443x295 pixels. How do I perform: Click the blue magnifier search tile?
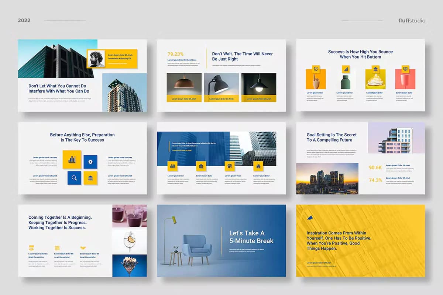[x=74, y=178]
